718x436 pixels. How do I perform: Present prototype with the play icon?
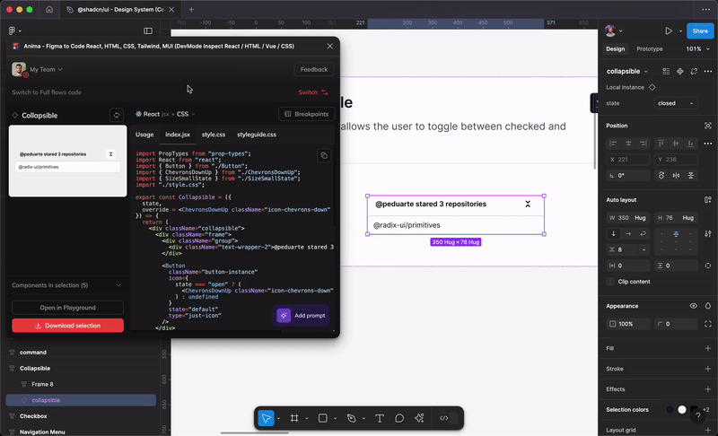[669, 31]
